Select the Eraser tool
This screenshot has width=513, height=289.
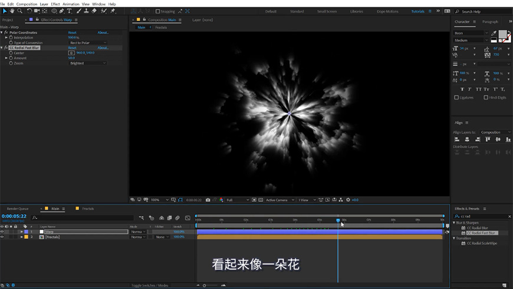tap(94, 11)
